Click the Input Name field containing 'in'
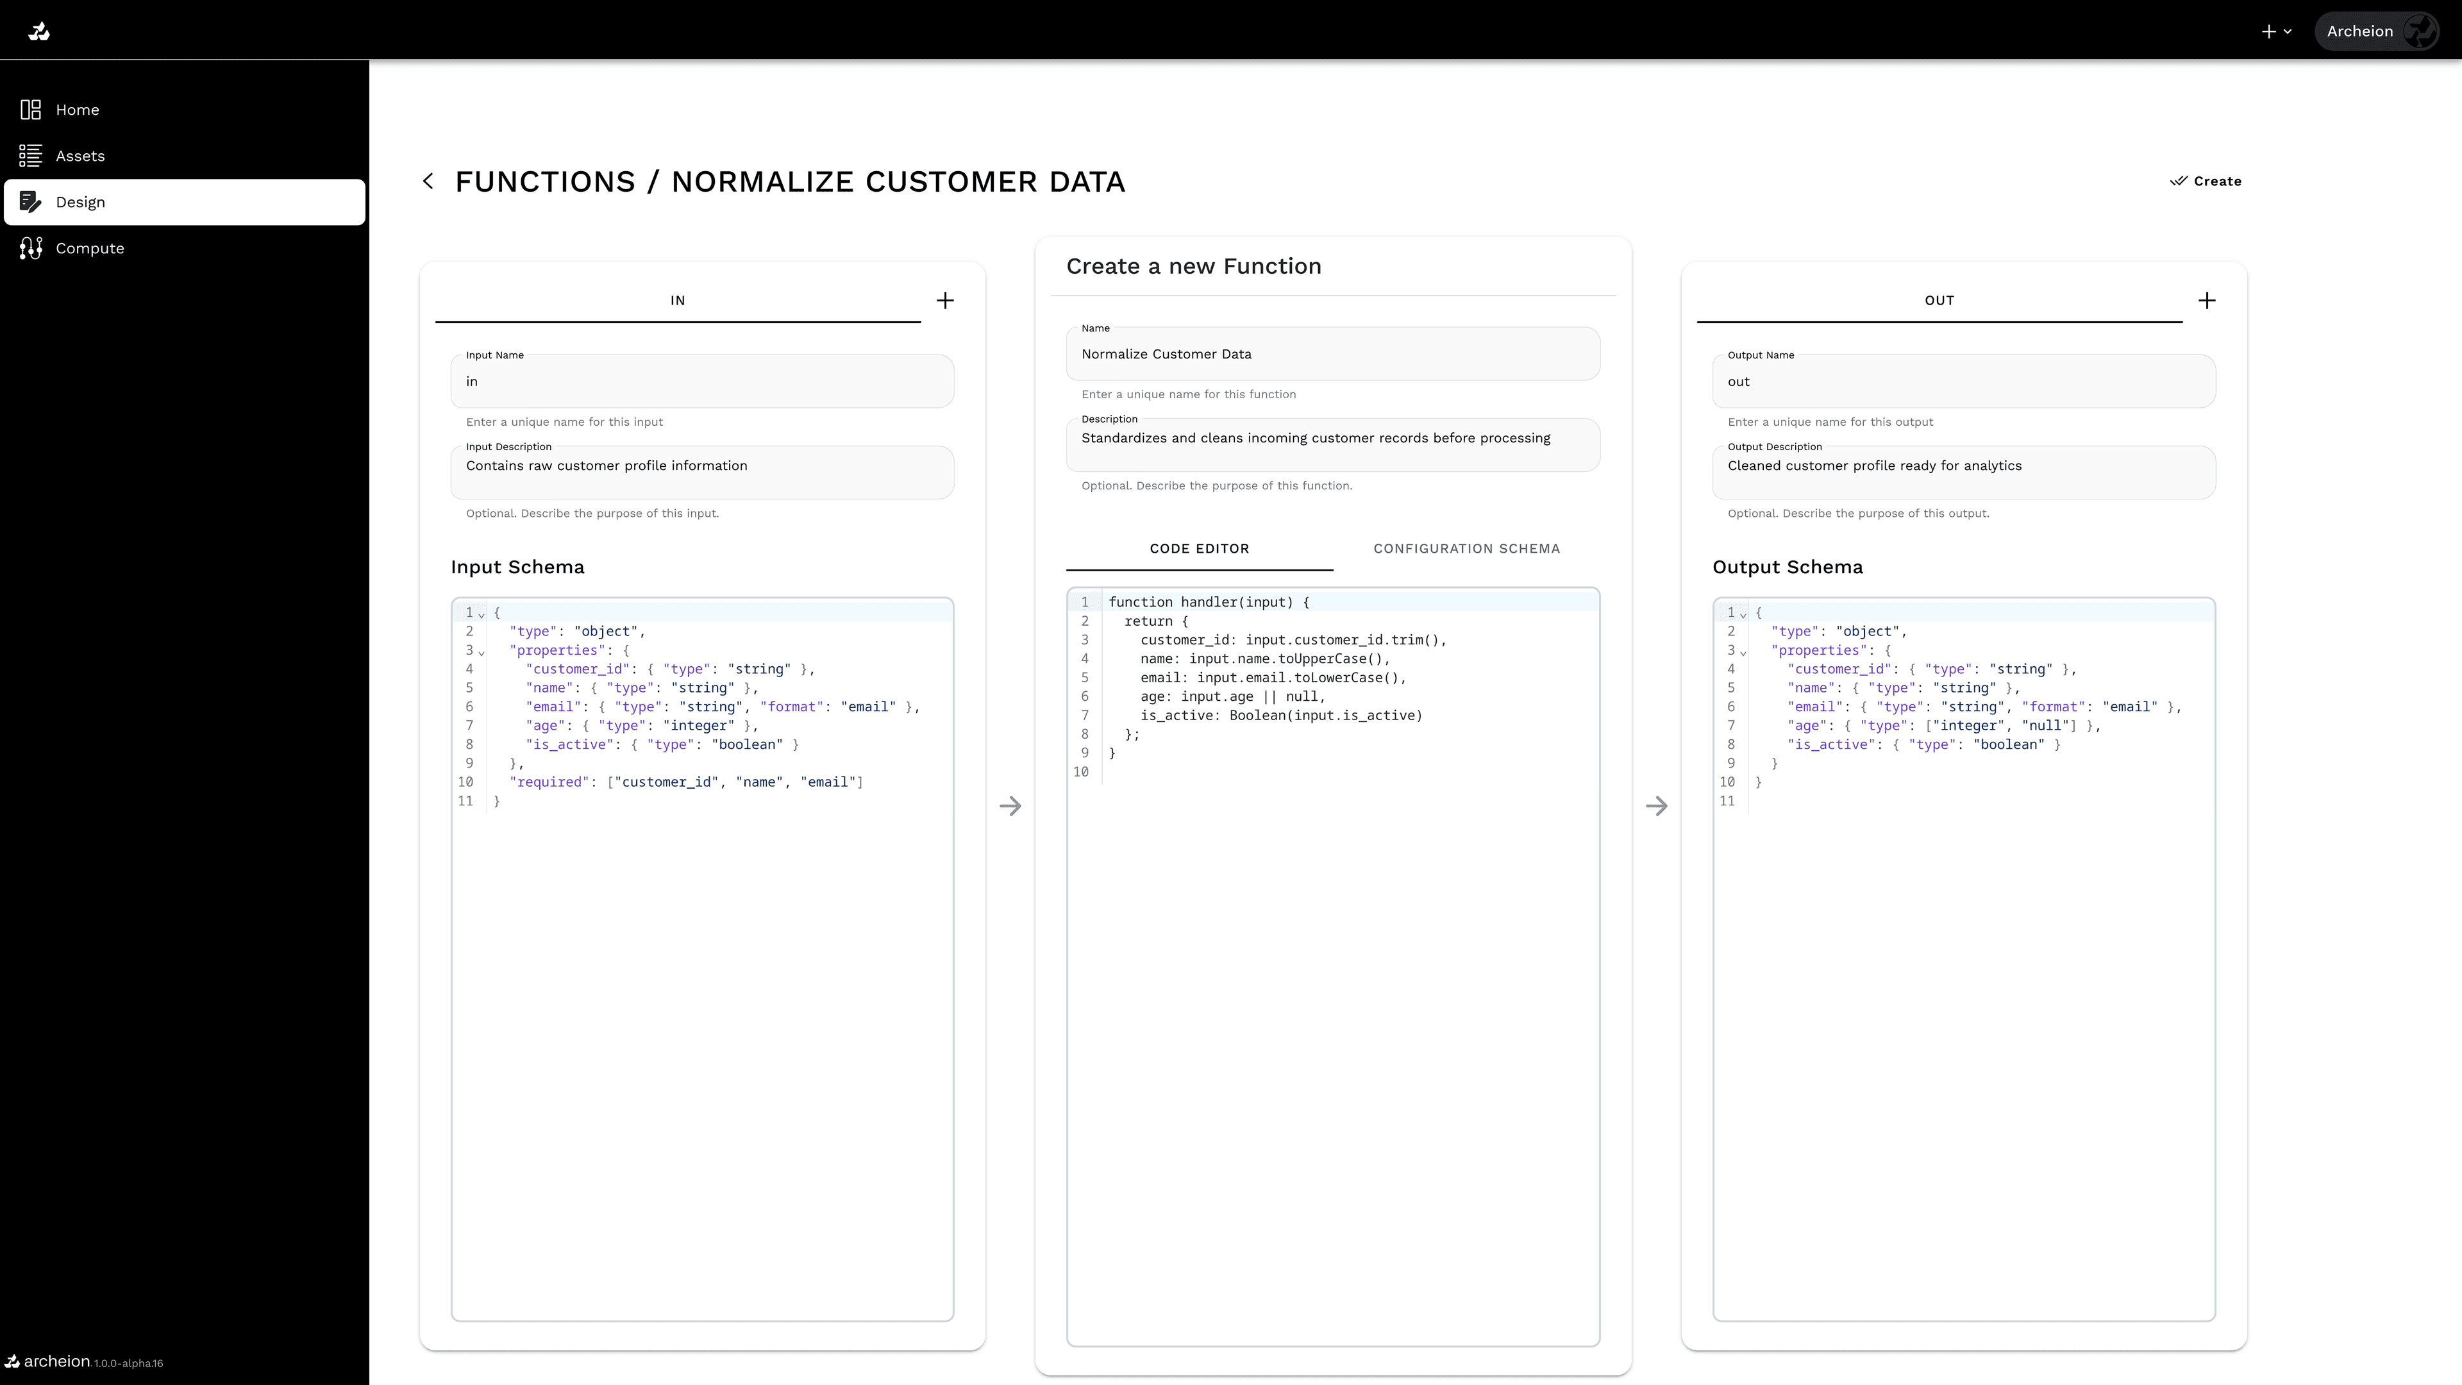2462x1385 pixels. tap(701, 382)
